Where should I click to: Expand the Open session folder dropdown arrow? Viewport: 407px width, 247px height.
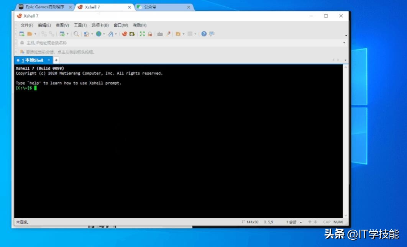pos(35,34)
